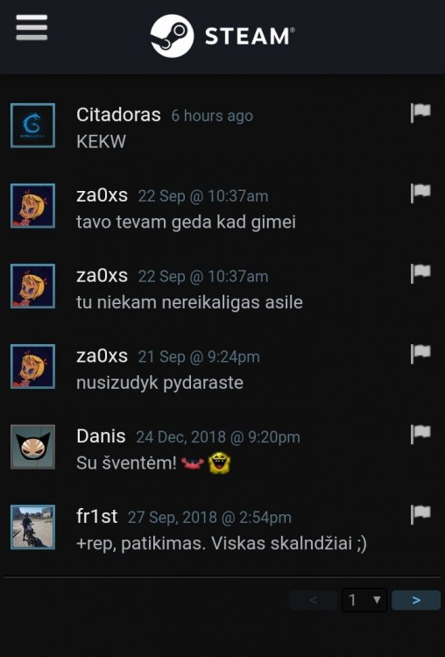Image resolution: width=445 pixels, height=657 pixels.
Task: Flag za0xs comment from 21 Sep
Action: pos(420,354)
